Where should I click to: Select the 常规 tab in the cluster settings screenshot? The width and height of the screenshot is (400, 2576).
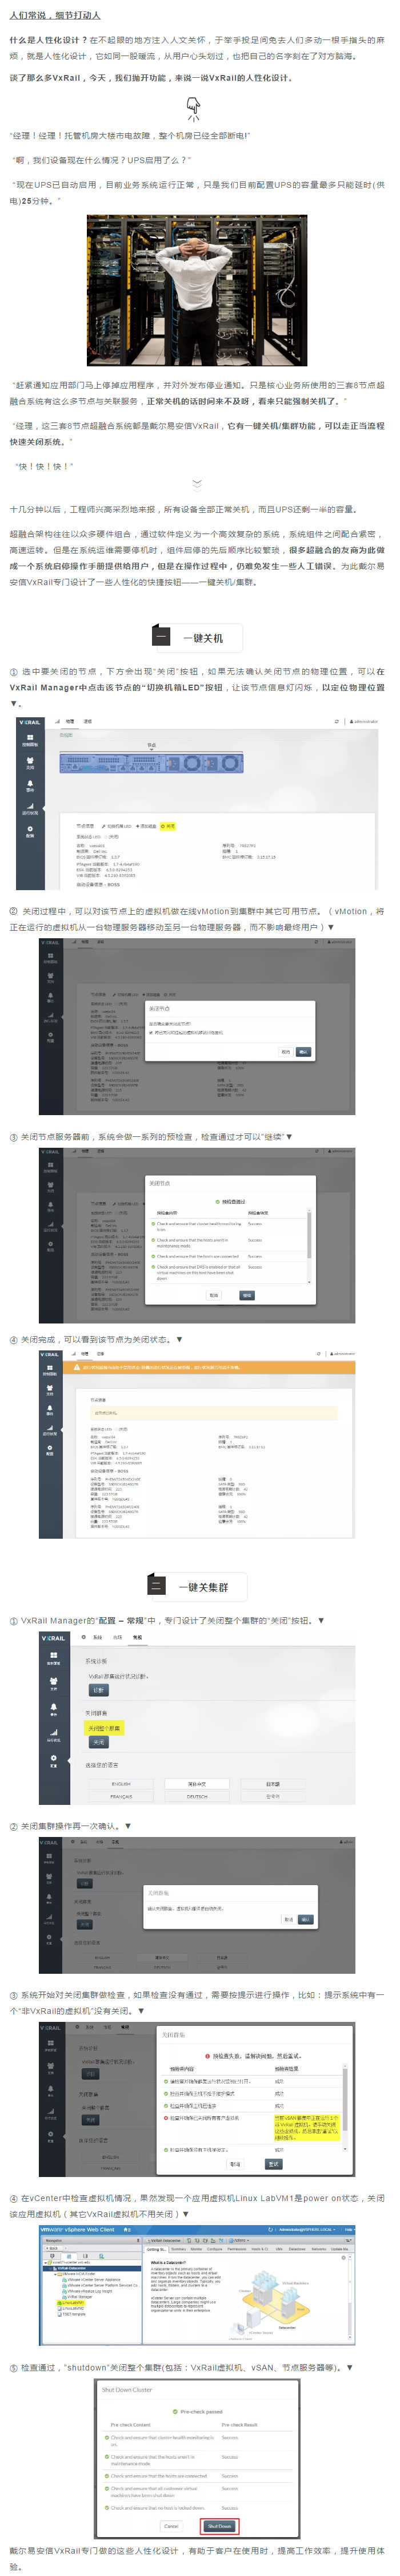[138, 1637]
